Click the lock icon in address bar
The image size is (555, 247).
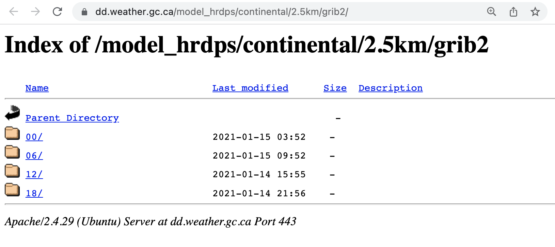point(84,12)
